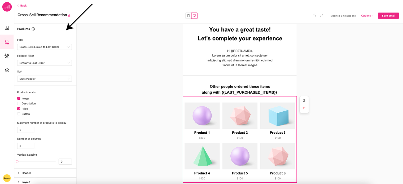Open the products box sidebar icon
Screen dimensions: 403x184
click(7, 70)
